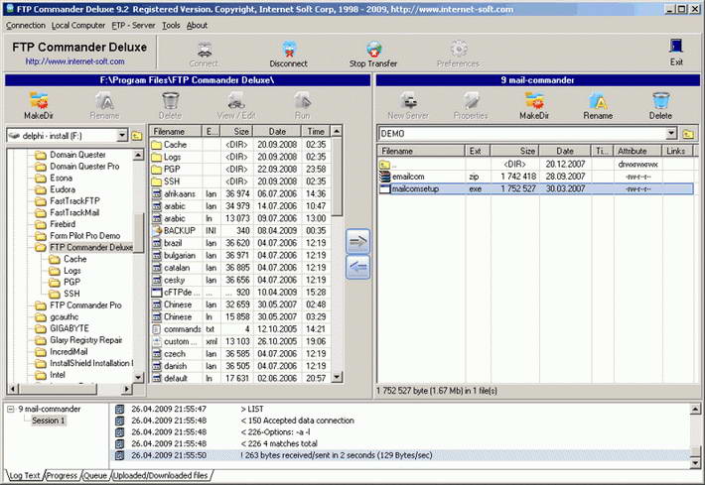This screenshot has height=485, width=705.
Task: Switch to the Progress tab
Action: point(62,475)
